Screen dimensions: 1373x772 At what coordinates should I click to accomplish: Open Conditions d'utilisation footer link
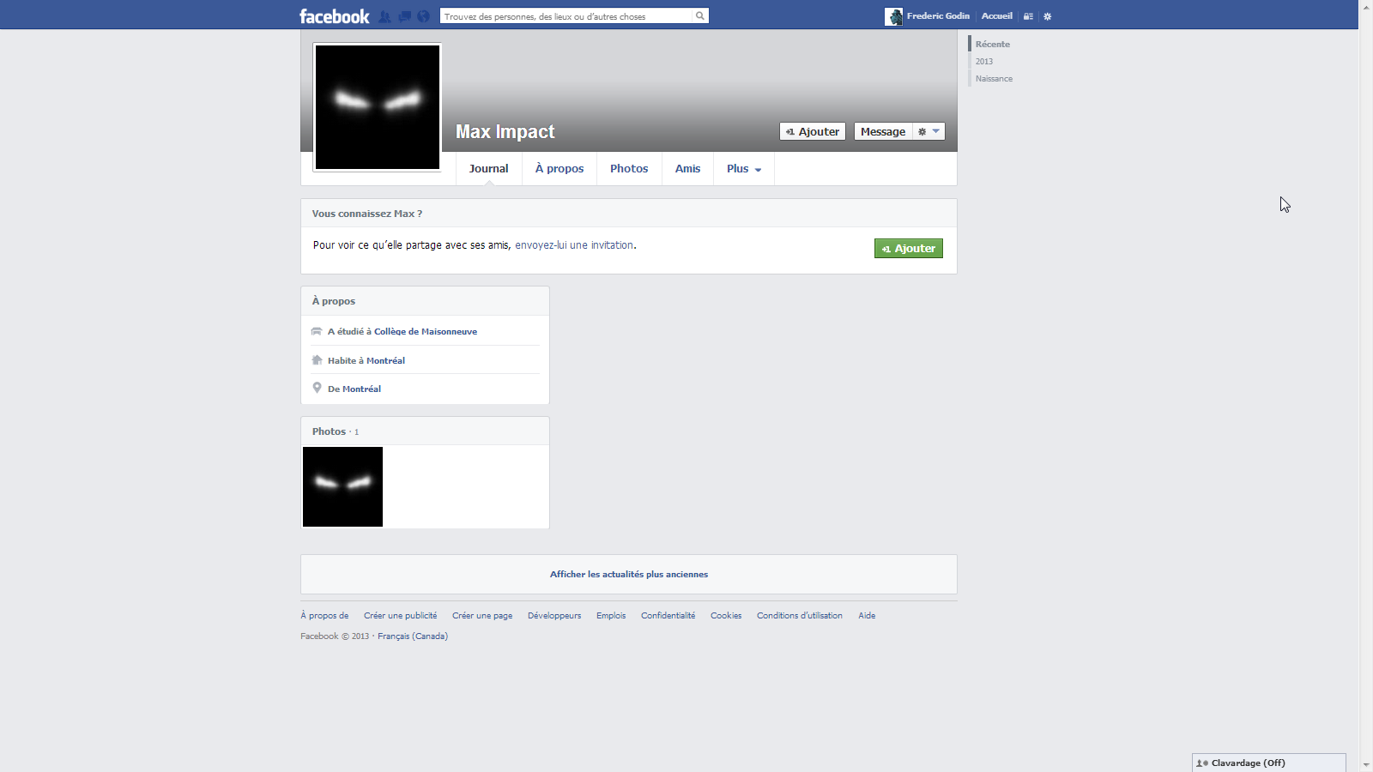coord(800,615)
